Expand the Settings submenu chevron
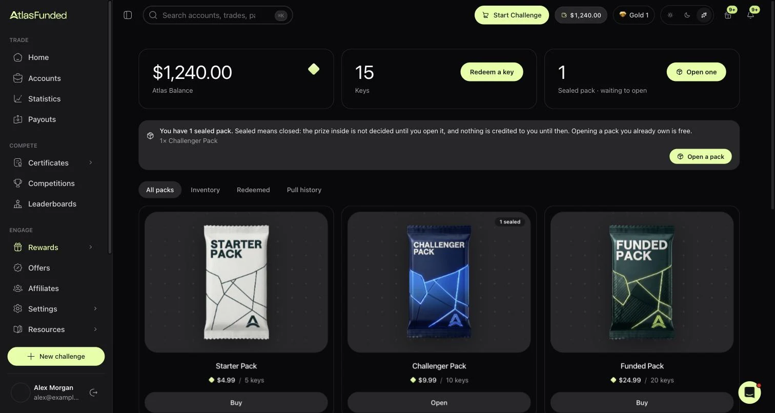Viewport: 775px width, 413px height. click(95, 309)
